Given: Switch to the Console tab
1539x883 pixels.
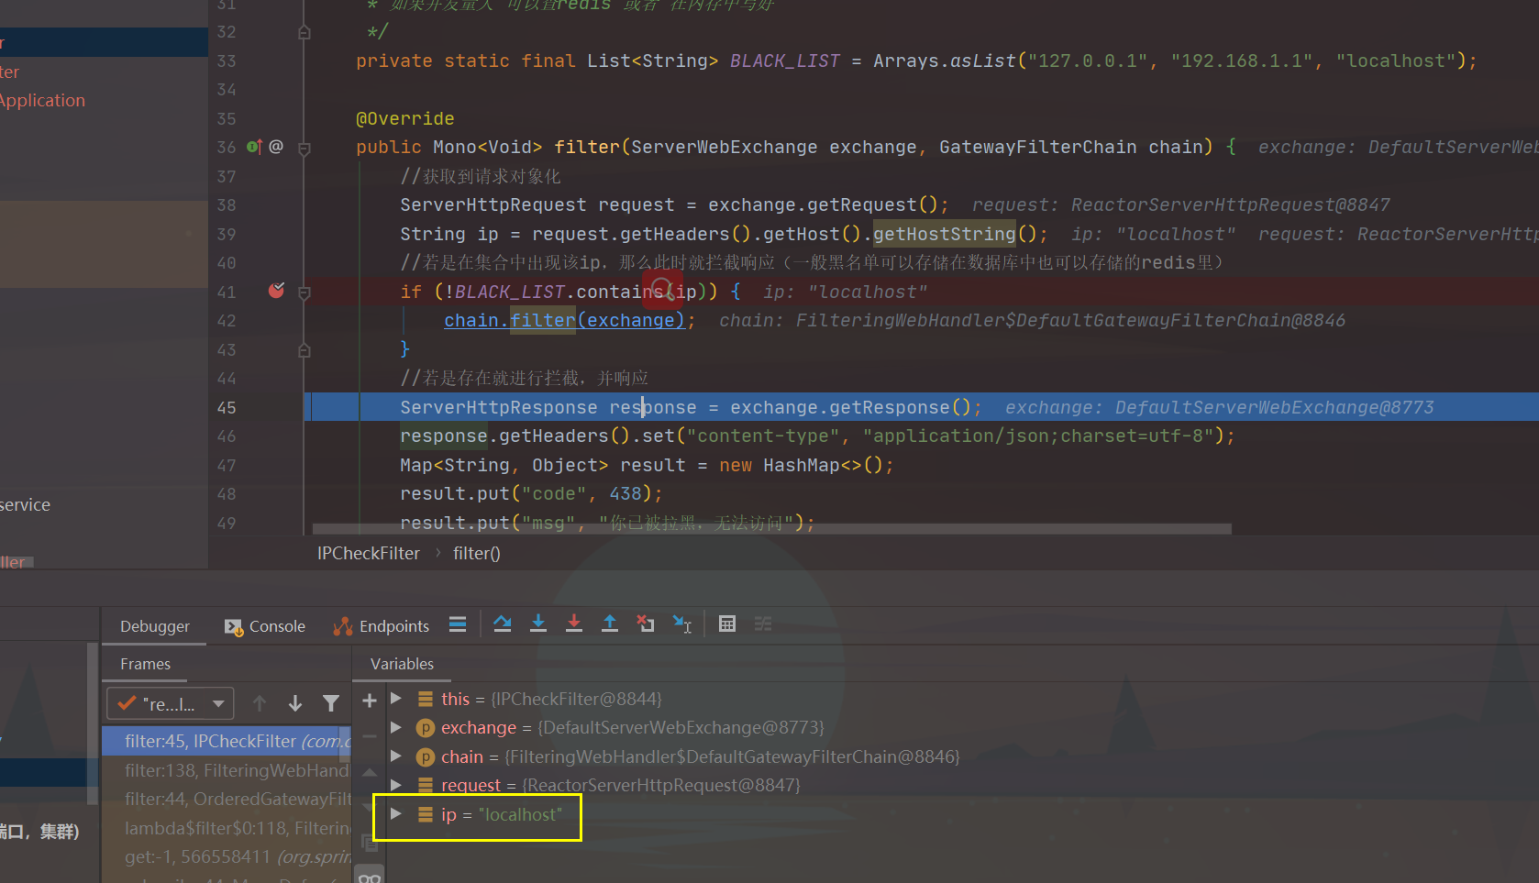Looking at the screenshot, I should click(265, 626).
